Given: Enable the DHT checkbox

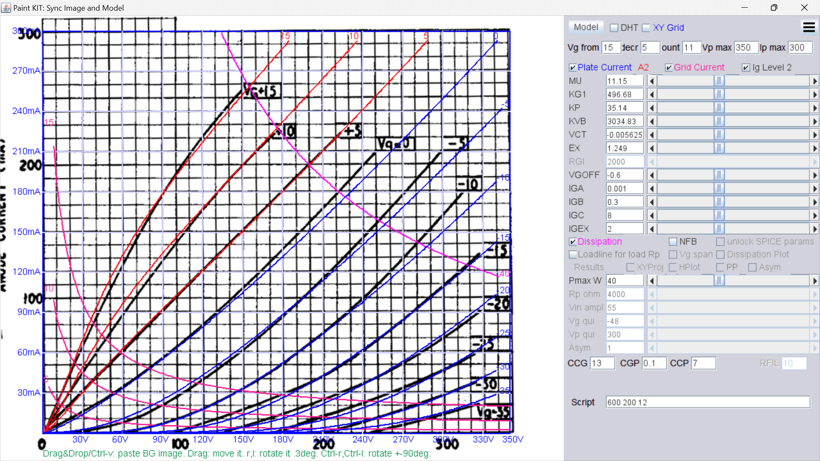Looking at the screenshot, I should tap(614, 28).
